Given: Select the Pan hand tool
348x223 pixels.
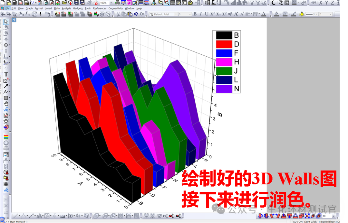Looking at the screenshot, I should click(6, 104).
